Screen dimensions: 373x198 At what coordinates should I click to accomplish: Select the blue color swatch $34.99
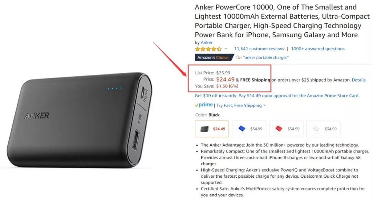[x=249, y=129]
